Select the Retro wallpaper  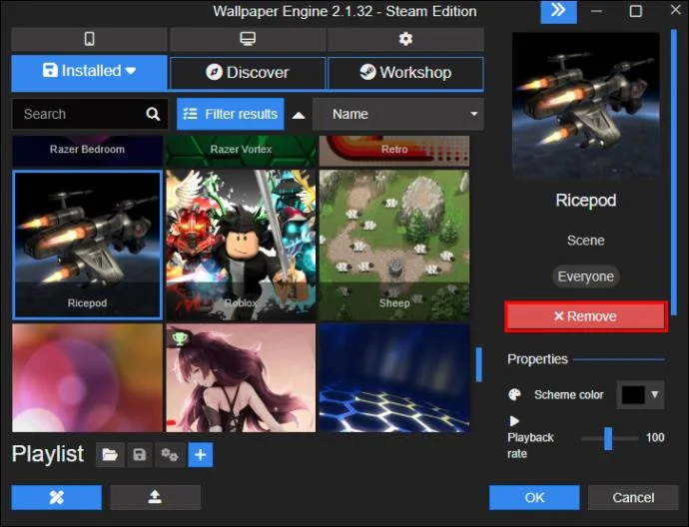(394, 151)
